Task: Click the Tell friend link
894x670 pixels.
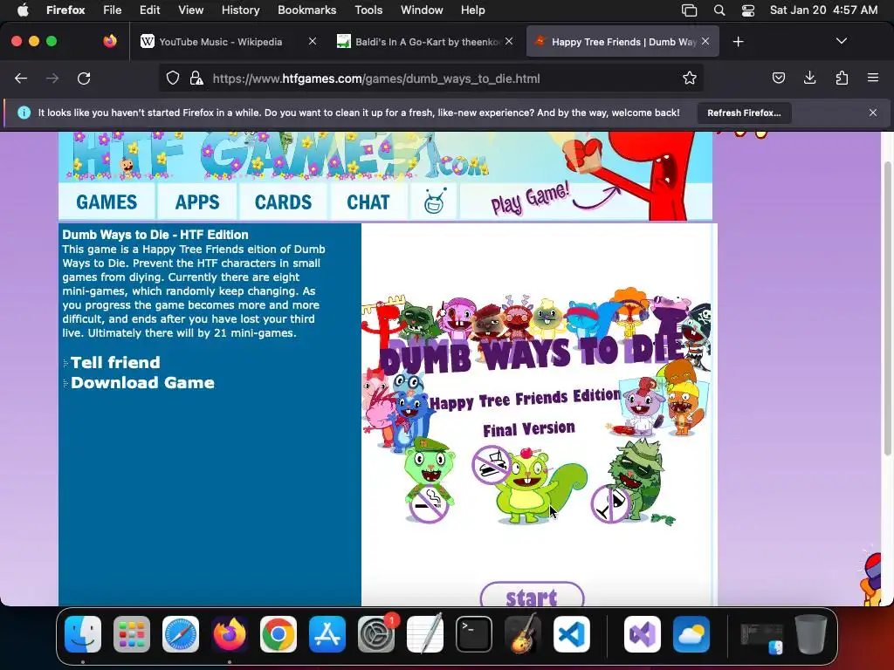Action: tap(115, 363)
